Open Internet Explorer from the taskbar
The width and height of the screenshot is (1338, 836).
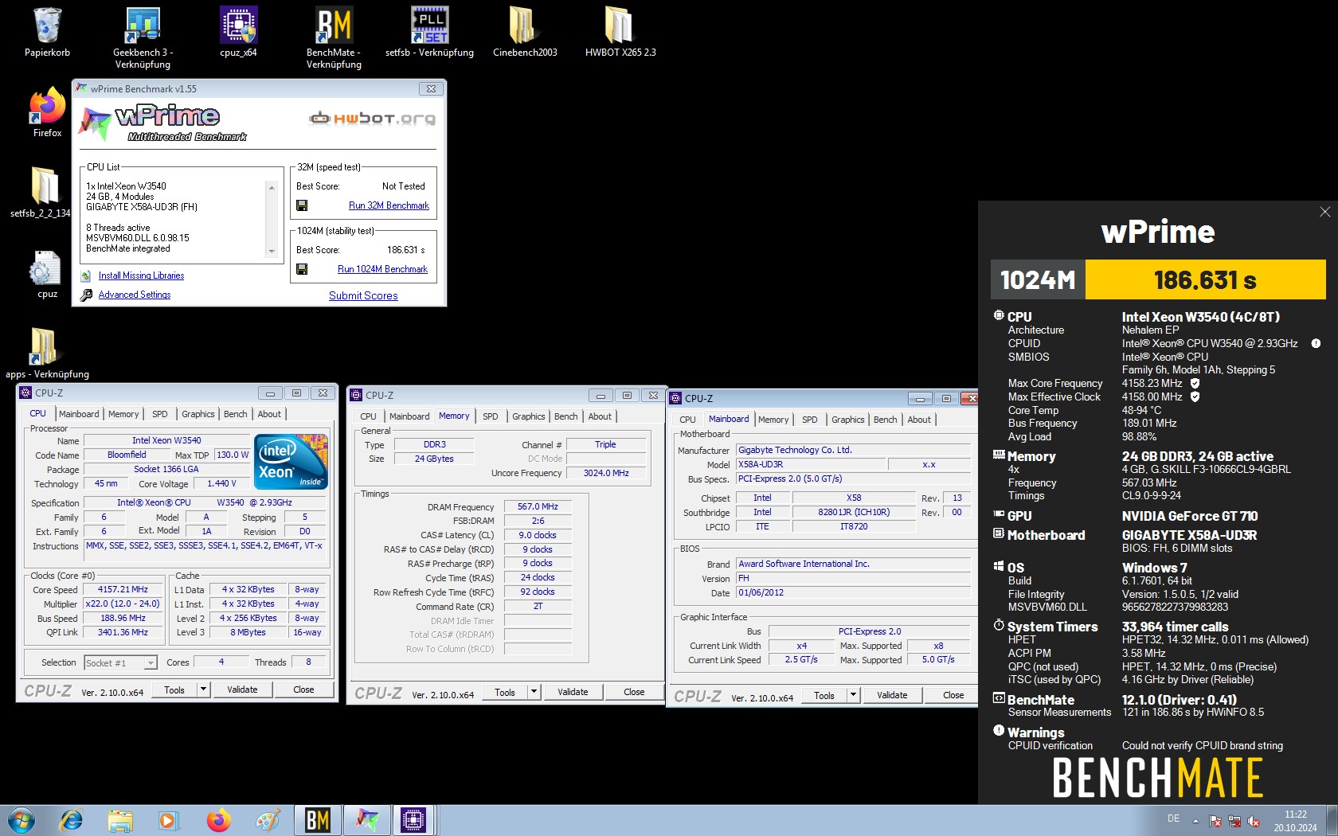point(72,820)
